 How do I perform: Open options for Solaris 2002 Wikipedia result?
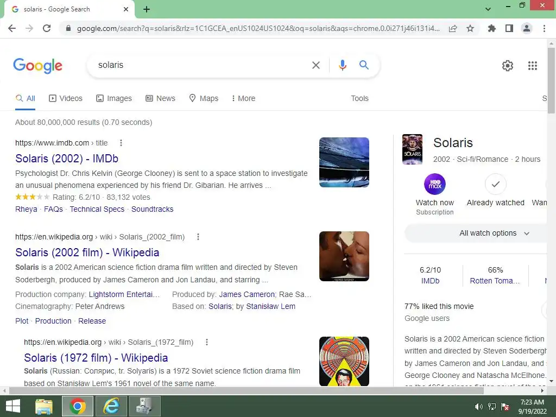[198, 237]
